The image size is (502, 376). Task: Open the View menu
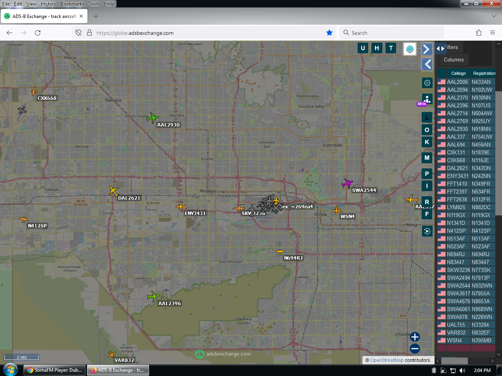31,4
